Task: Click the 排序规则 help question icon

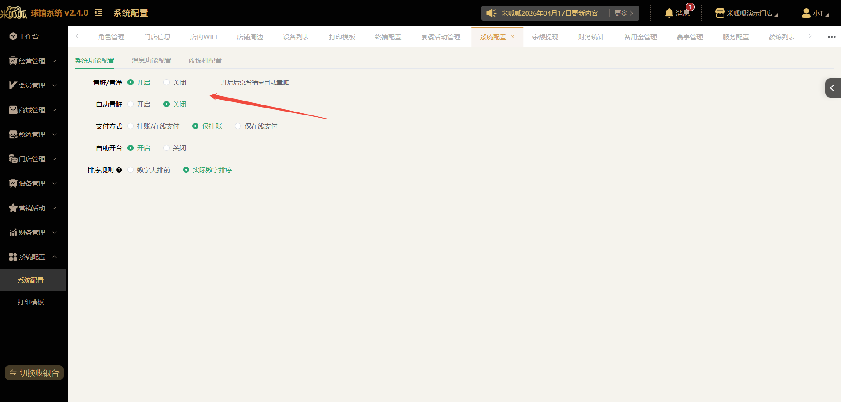Action: pyautogui.click(x=119, y=170)
